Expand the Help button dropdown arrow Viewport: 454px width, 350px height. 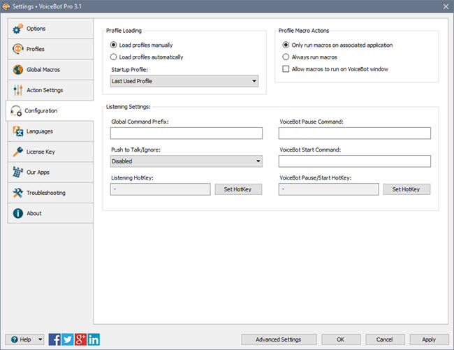click(x=41, y=340)
